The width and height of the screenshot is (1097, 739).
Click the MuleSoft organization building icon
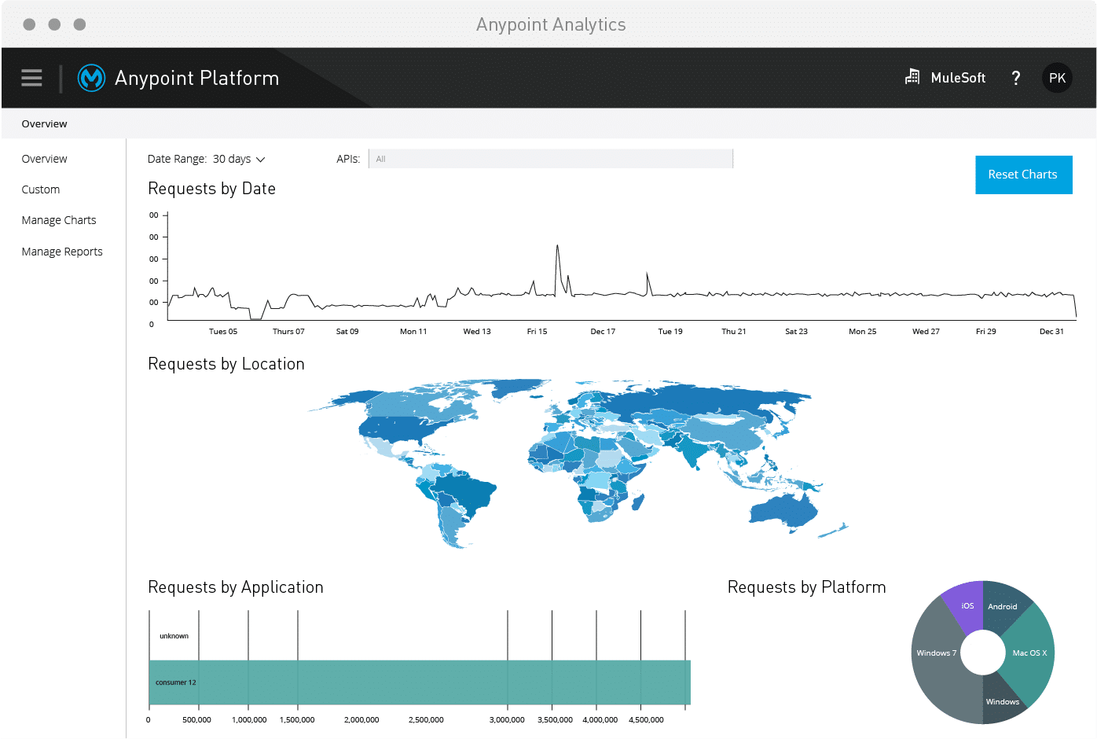(912, 77)
